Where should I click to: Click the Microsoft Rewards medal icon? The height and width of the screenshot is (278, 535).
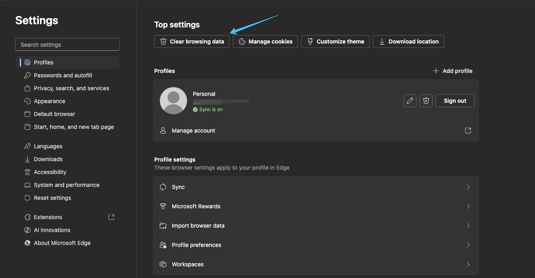click(x=163, y=206)
